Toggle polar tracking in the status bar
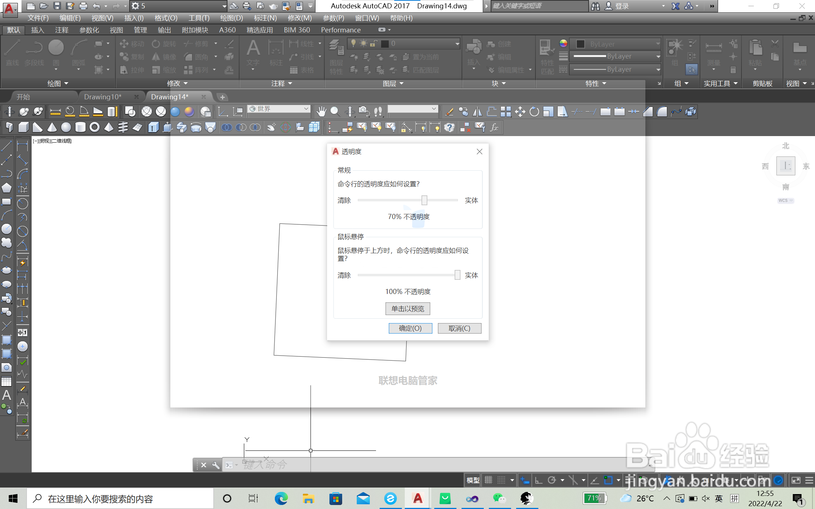Screen dimensions: 815x509 click(552, 480)
